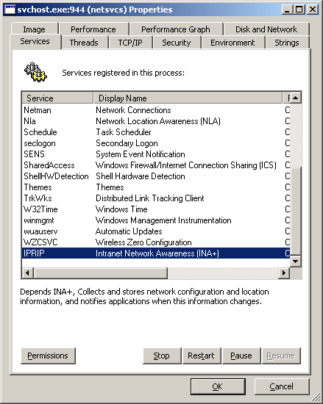This screenshot has width=323, height=404.
Task: Sort by the Display Name column header
Action: tap(188, 98)
